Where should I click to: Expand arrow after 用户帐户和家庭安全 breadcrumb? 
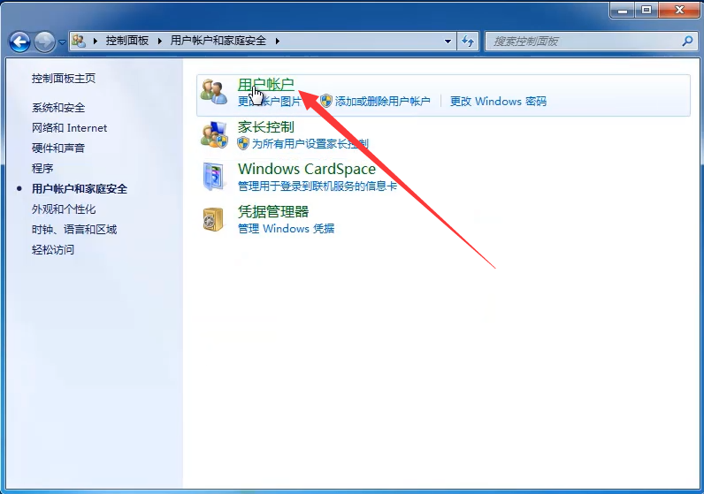point(277,42)
